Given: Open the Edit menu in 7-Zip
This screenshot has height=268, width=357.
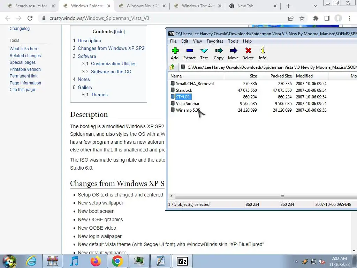Looking at the screenshot, I should point(185,41).
